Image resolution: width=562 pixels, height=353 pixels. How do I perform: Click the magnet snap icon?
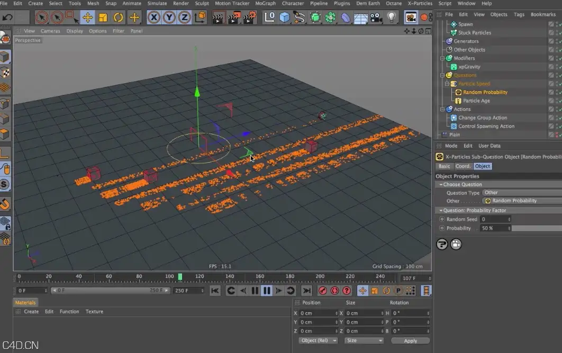coord(5,204)
